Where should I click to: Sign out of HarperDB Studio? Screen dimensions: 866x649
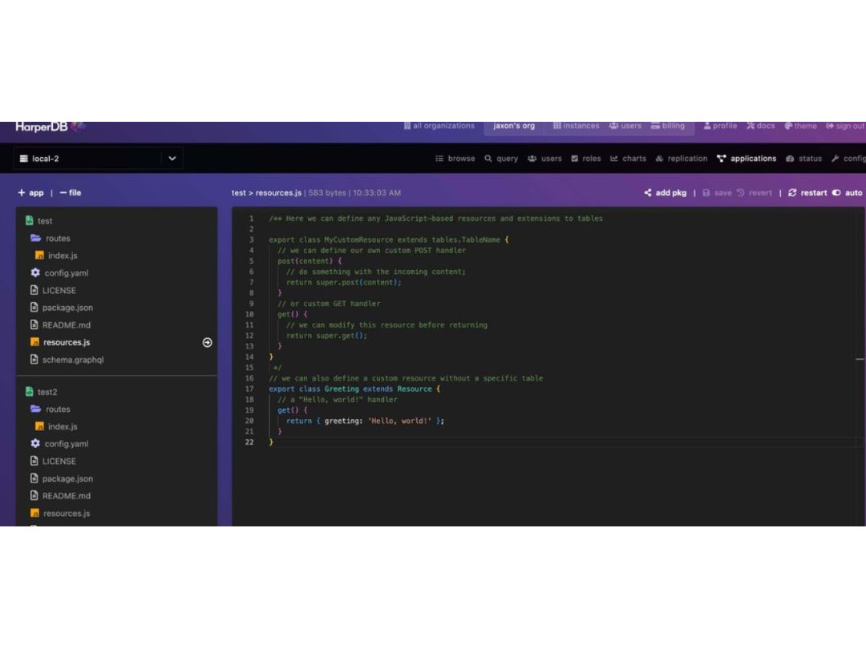tap(846, 126)
